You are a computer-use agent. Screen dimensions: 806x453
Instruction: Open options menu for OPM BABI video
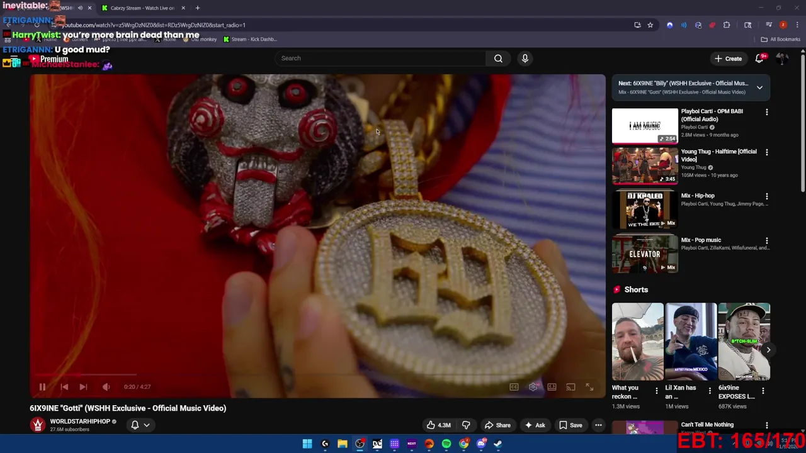tap(766, 112)
